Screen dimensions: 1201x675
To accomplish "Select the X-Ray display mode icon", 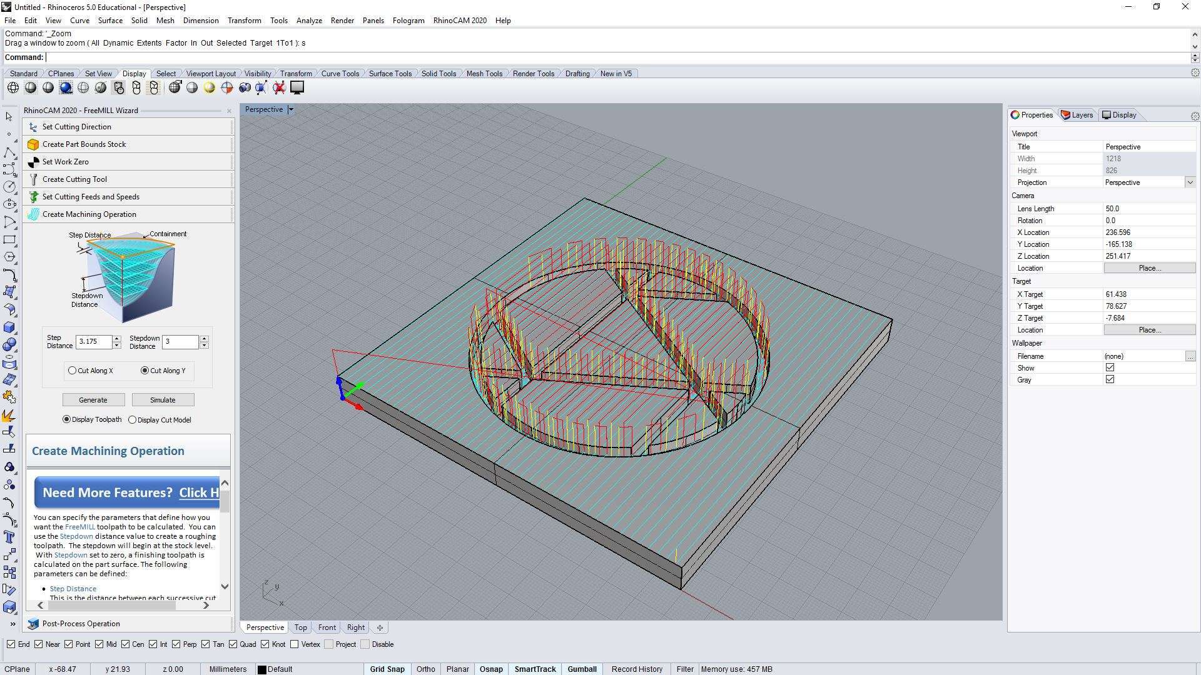I will (x=101, y=87).
